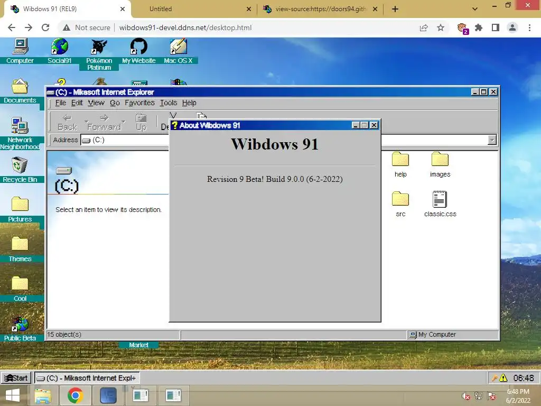The width and height of the screenshot is (541, 406).
Task: Open the View menu in Explorer
Action: [x=96, y=103]
